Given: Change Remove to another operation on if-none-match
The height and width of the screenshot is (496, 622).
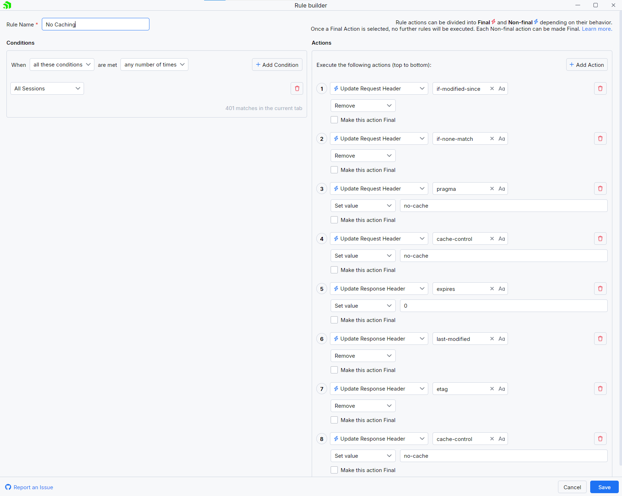Looking at the screenshot, I should 363,155.
